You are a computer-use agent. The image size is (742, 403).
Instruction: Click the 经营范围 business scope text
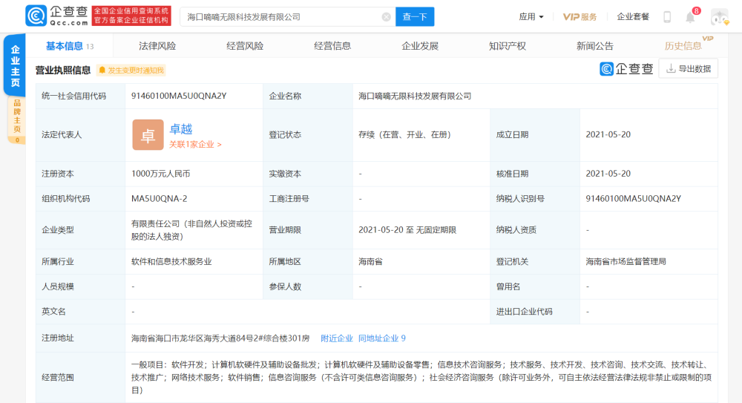coord(421,378)
